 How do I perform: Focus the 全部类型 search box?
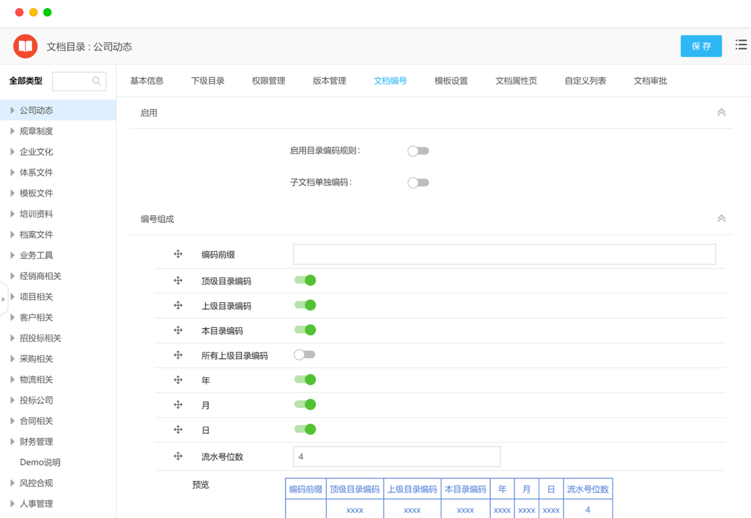79,81
